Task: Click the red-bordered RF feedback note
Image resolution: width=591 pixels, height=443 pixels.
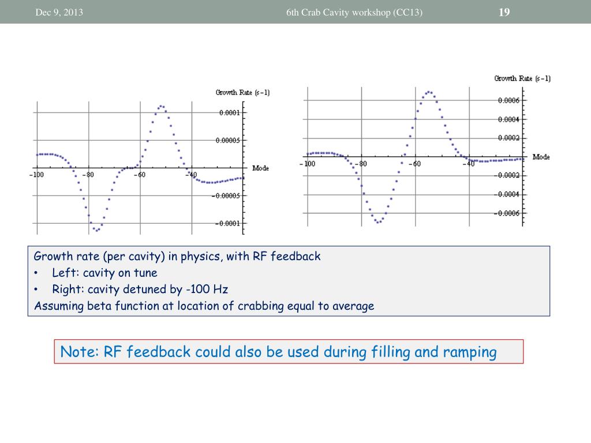Action: click(x=289, y=351)
